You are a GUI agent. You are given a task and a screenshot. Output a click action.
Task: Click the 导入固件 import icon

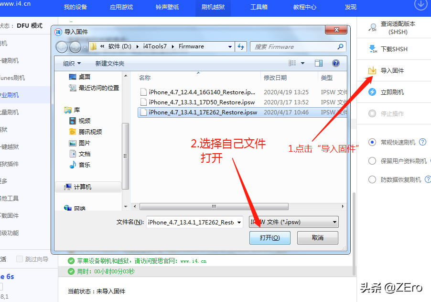coord(372,70)
